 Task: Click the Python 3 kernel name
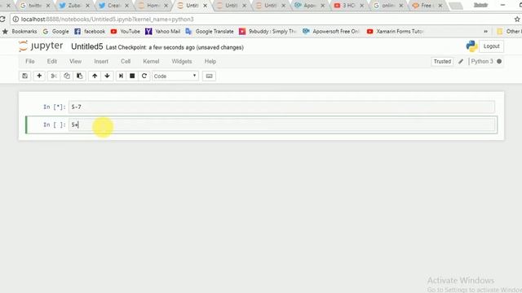coord(482,62)
